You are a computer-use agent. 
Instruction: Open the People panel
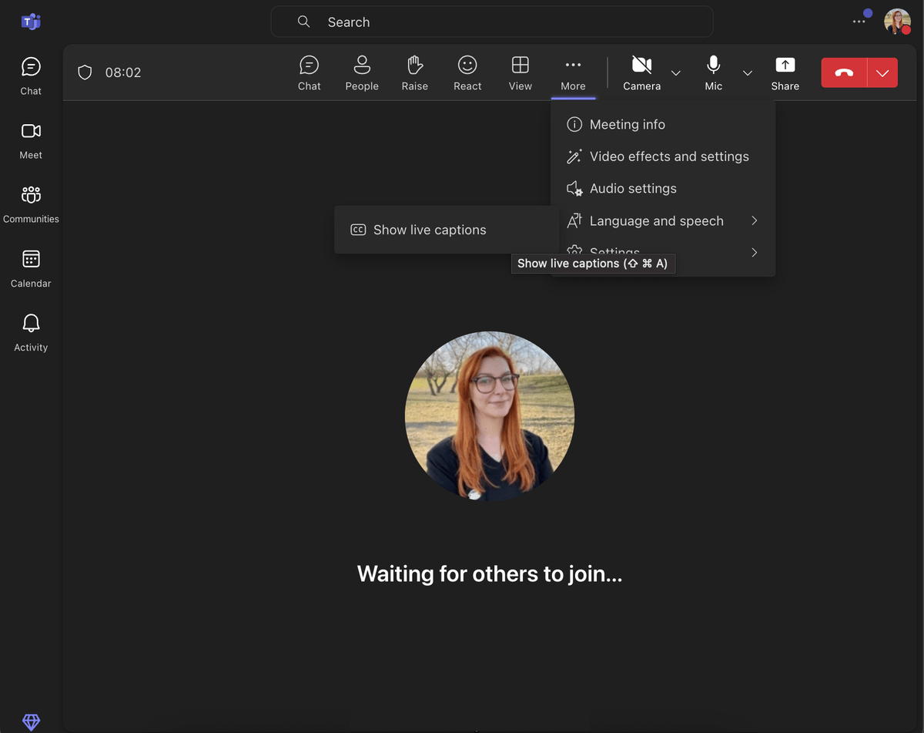coord(362,72)
